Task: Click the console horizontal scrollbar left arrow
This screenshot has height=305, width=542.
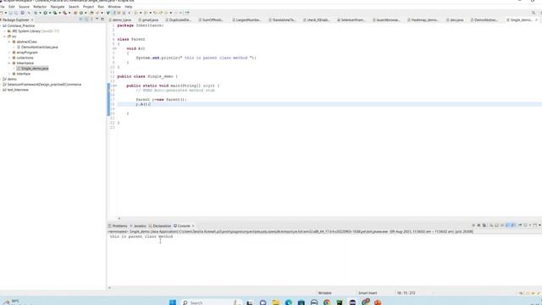Action: click(x=109, y=288)
